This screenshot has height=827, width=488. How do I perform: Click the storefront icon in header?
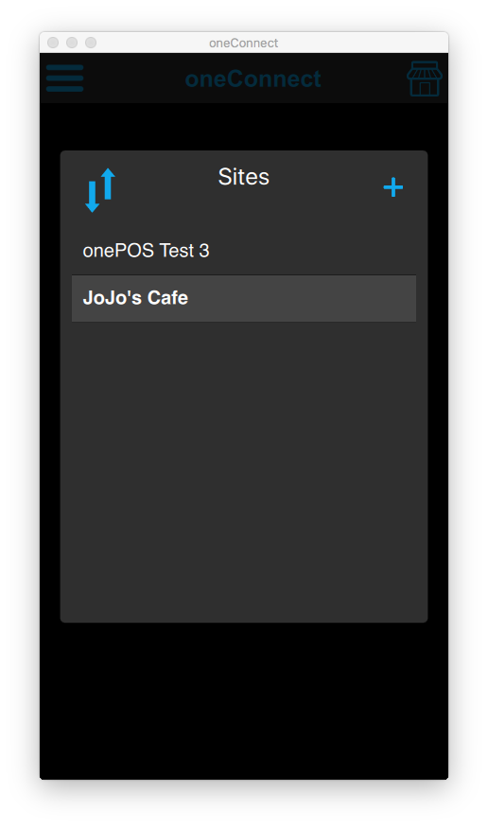[425, 79]
